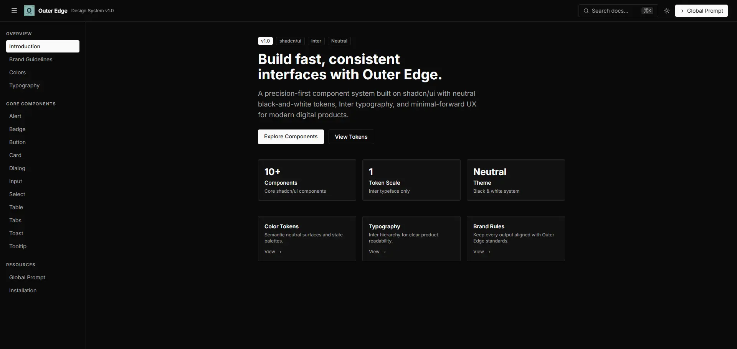The image size is (737, 349).
Task: Open the Color Tokens card
Action: tap(307, 239)
